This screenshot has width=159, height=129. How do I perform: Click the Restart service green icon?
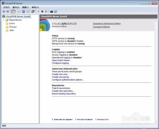pos(46,11)
